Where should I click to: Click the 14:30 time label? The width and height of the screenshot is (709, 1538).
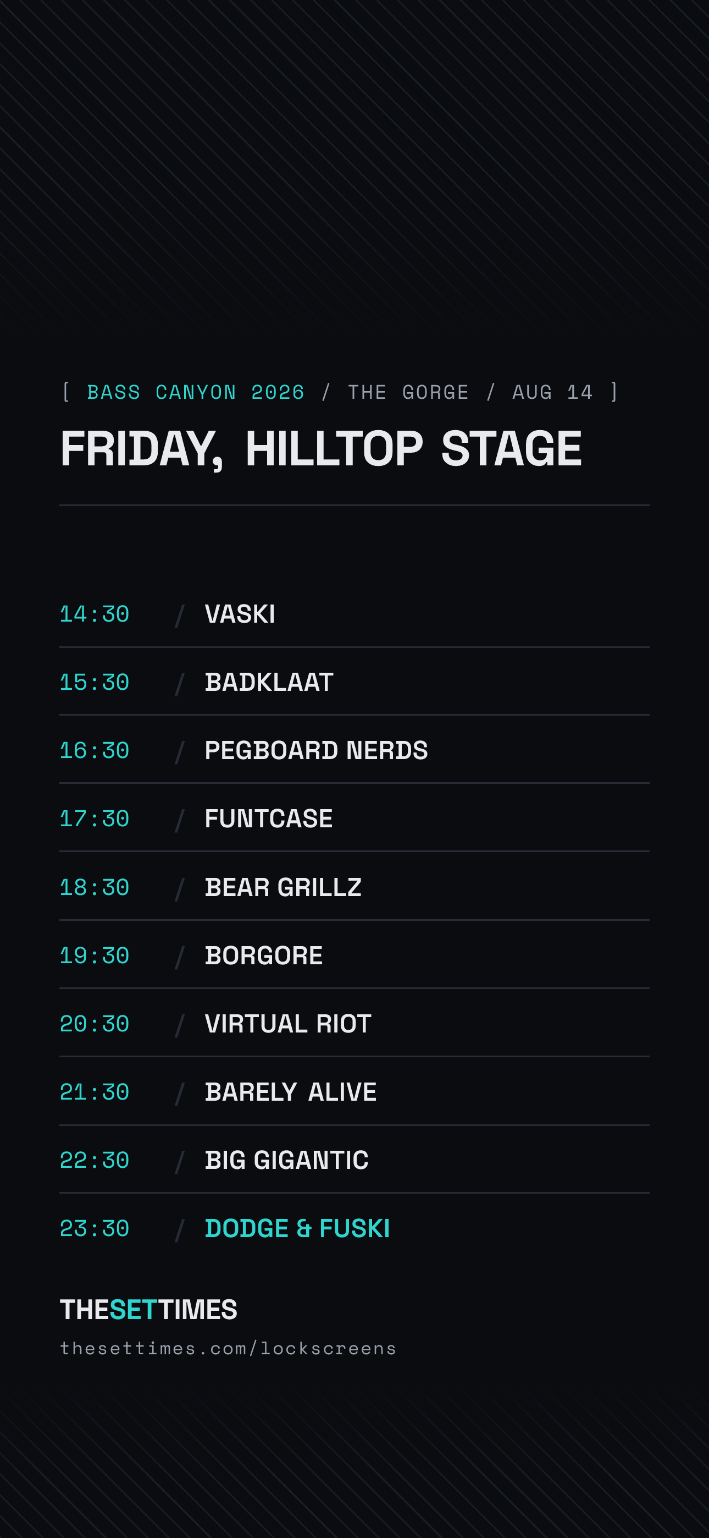click(x=95, y=614)
